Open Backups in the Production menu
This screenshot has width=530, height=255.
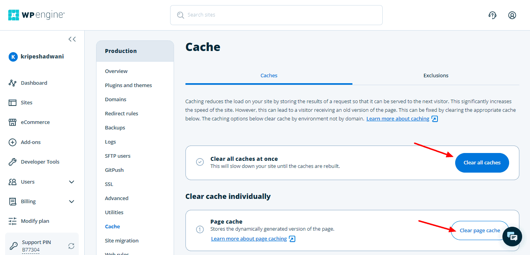tap(115, 127)
